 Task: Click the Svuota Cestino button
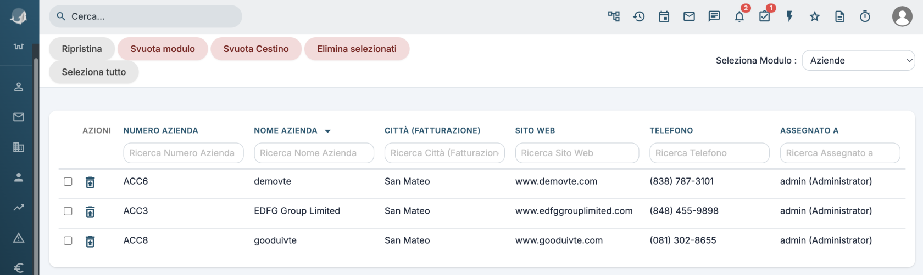point(256,49)
